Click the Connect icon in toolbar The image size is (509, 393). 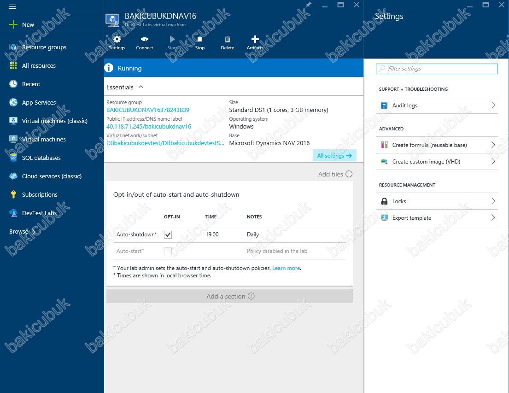[144, 40]
